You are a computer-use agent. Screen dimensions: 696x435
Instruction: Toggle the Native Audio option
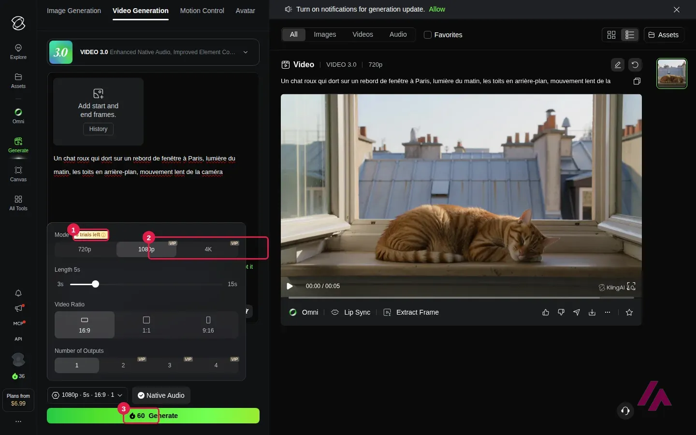click(x=161, y=395)
